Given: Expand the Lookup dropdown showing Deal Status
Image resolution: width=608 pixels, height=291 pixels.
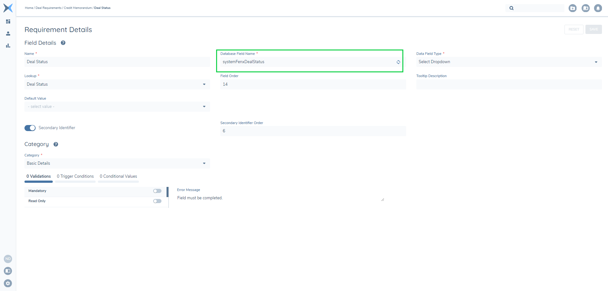Looking at the screenshot, I should (117, 84).
